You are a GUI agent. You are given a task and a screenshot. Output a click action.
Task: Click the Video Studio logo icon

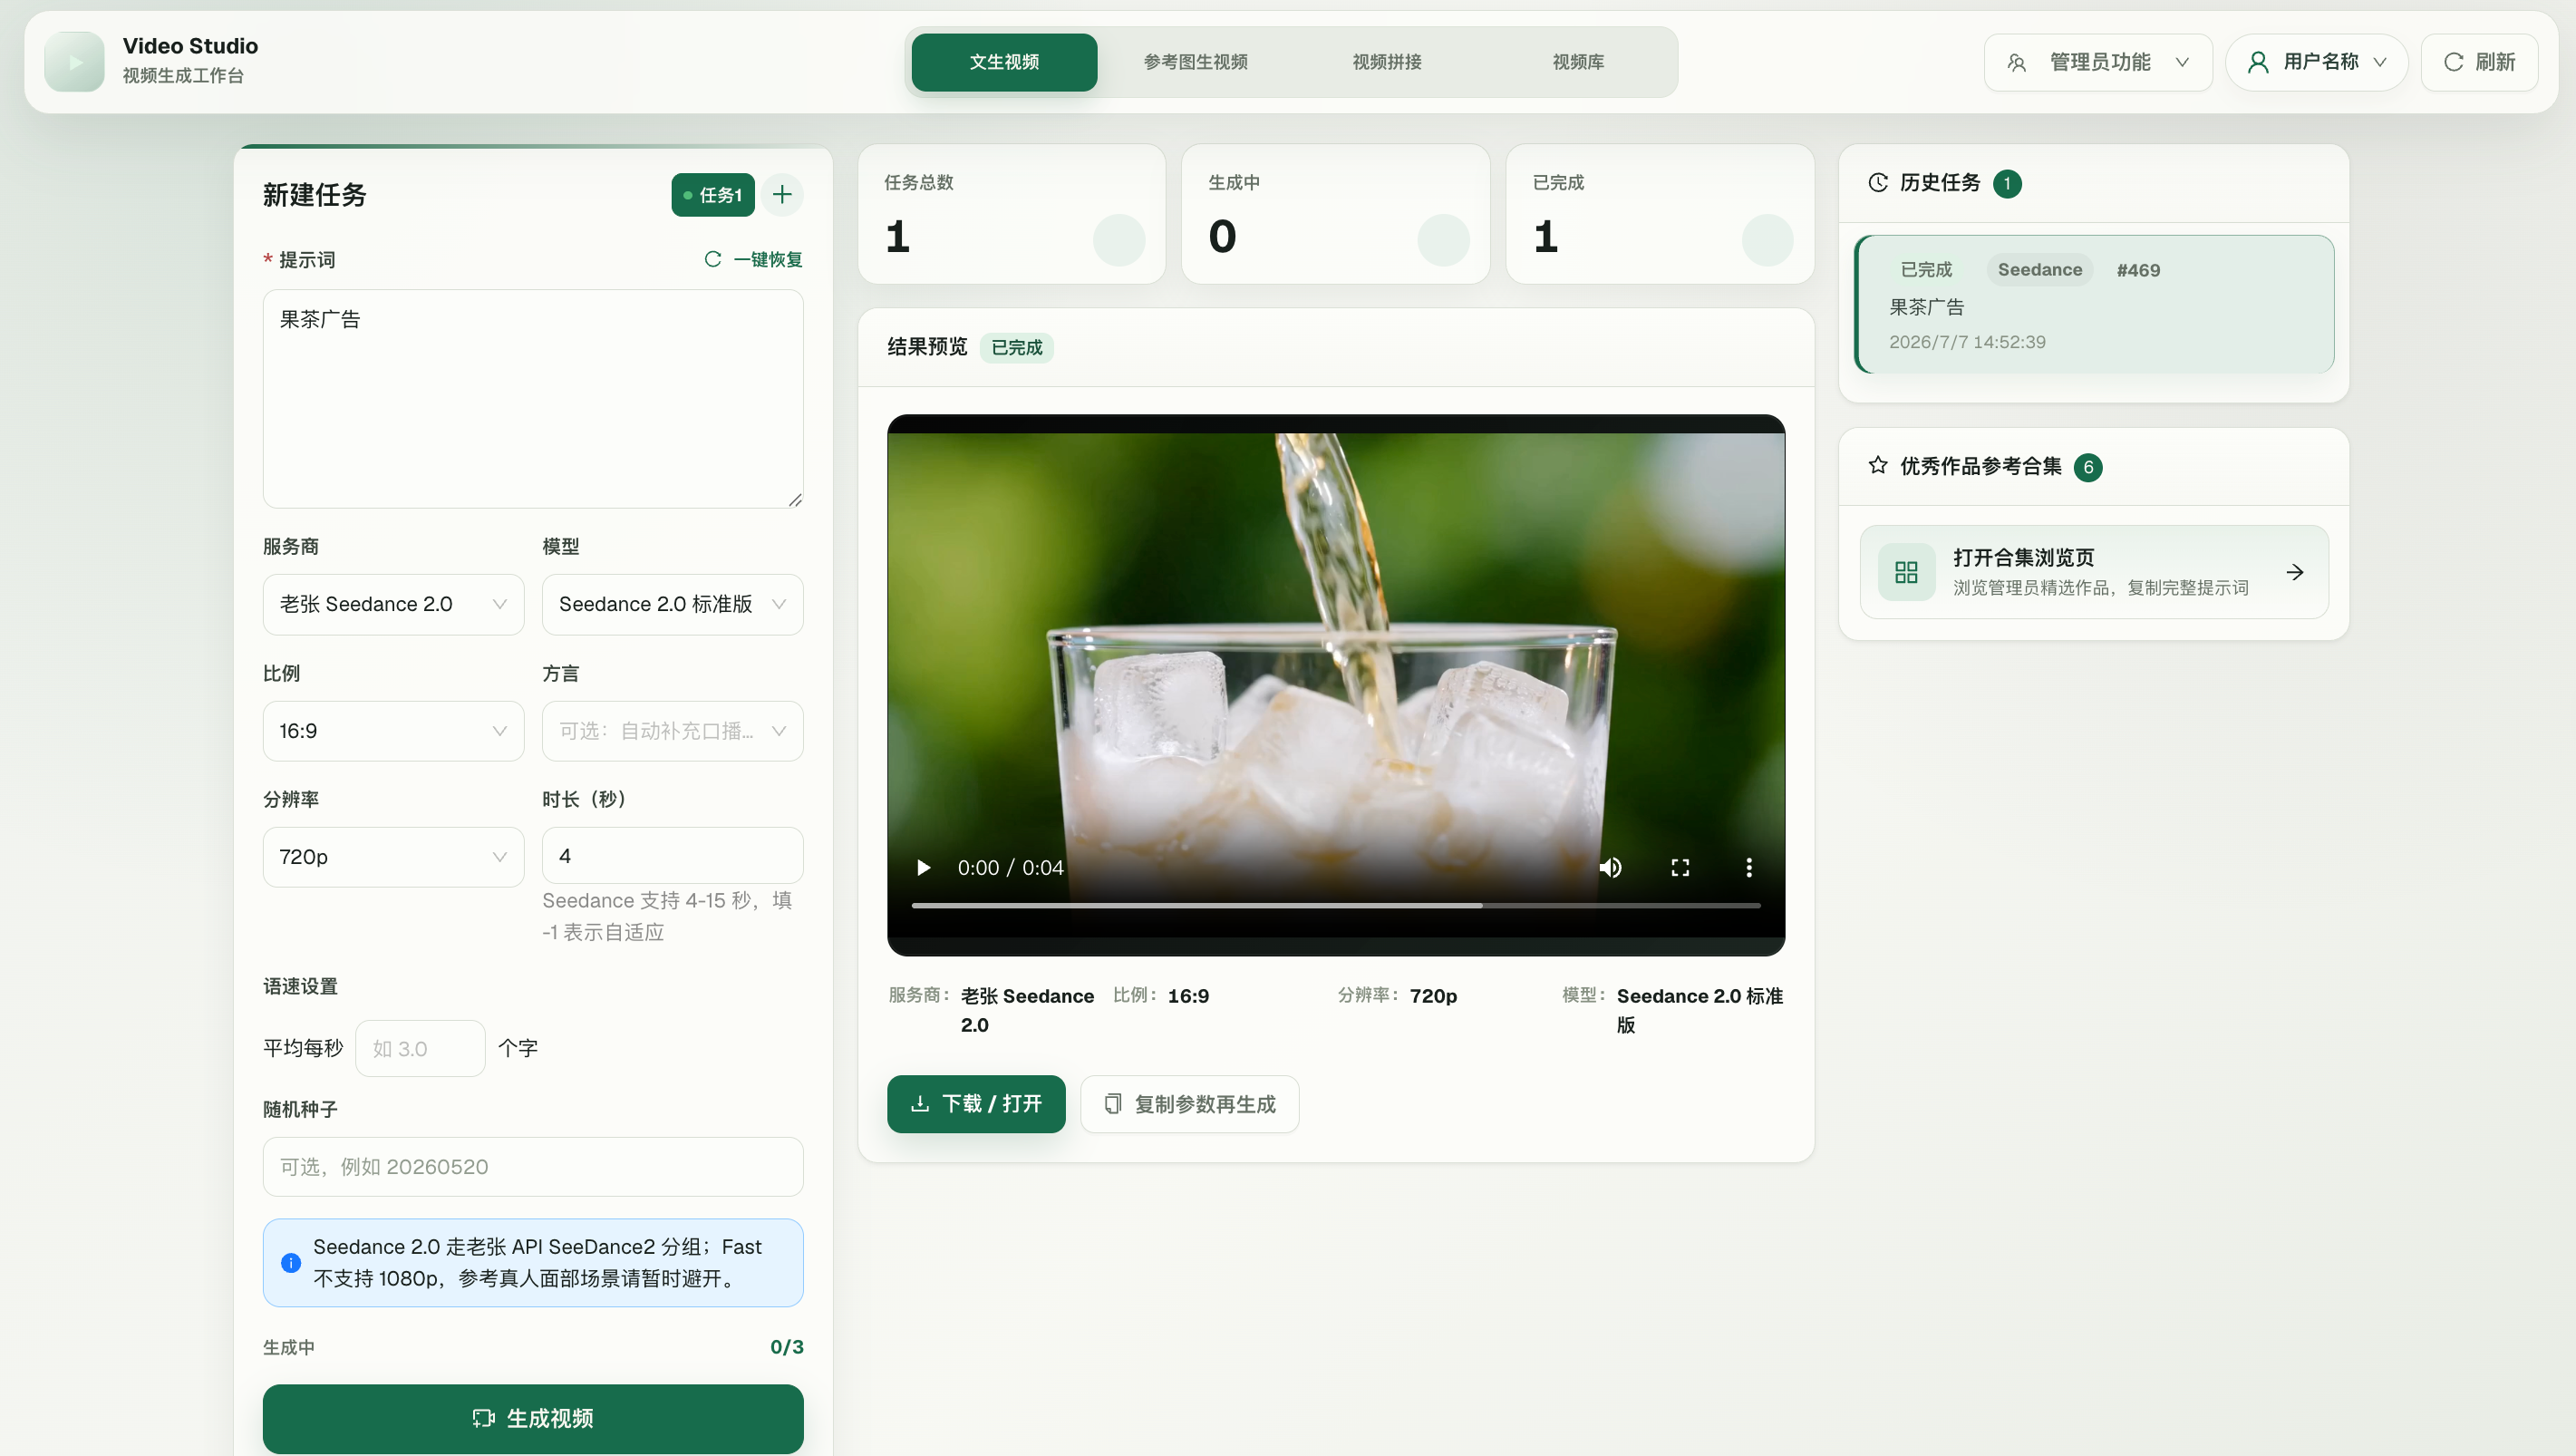pos(74,62)
